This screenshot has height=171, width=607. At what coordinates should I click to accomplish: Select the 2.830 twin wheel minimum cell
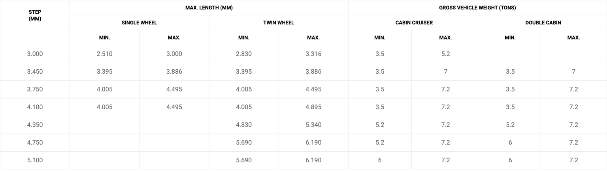click(243, 54)
